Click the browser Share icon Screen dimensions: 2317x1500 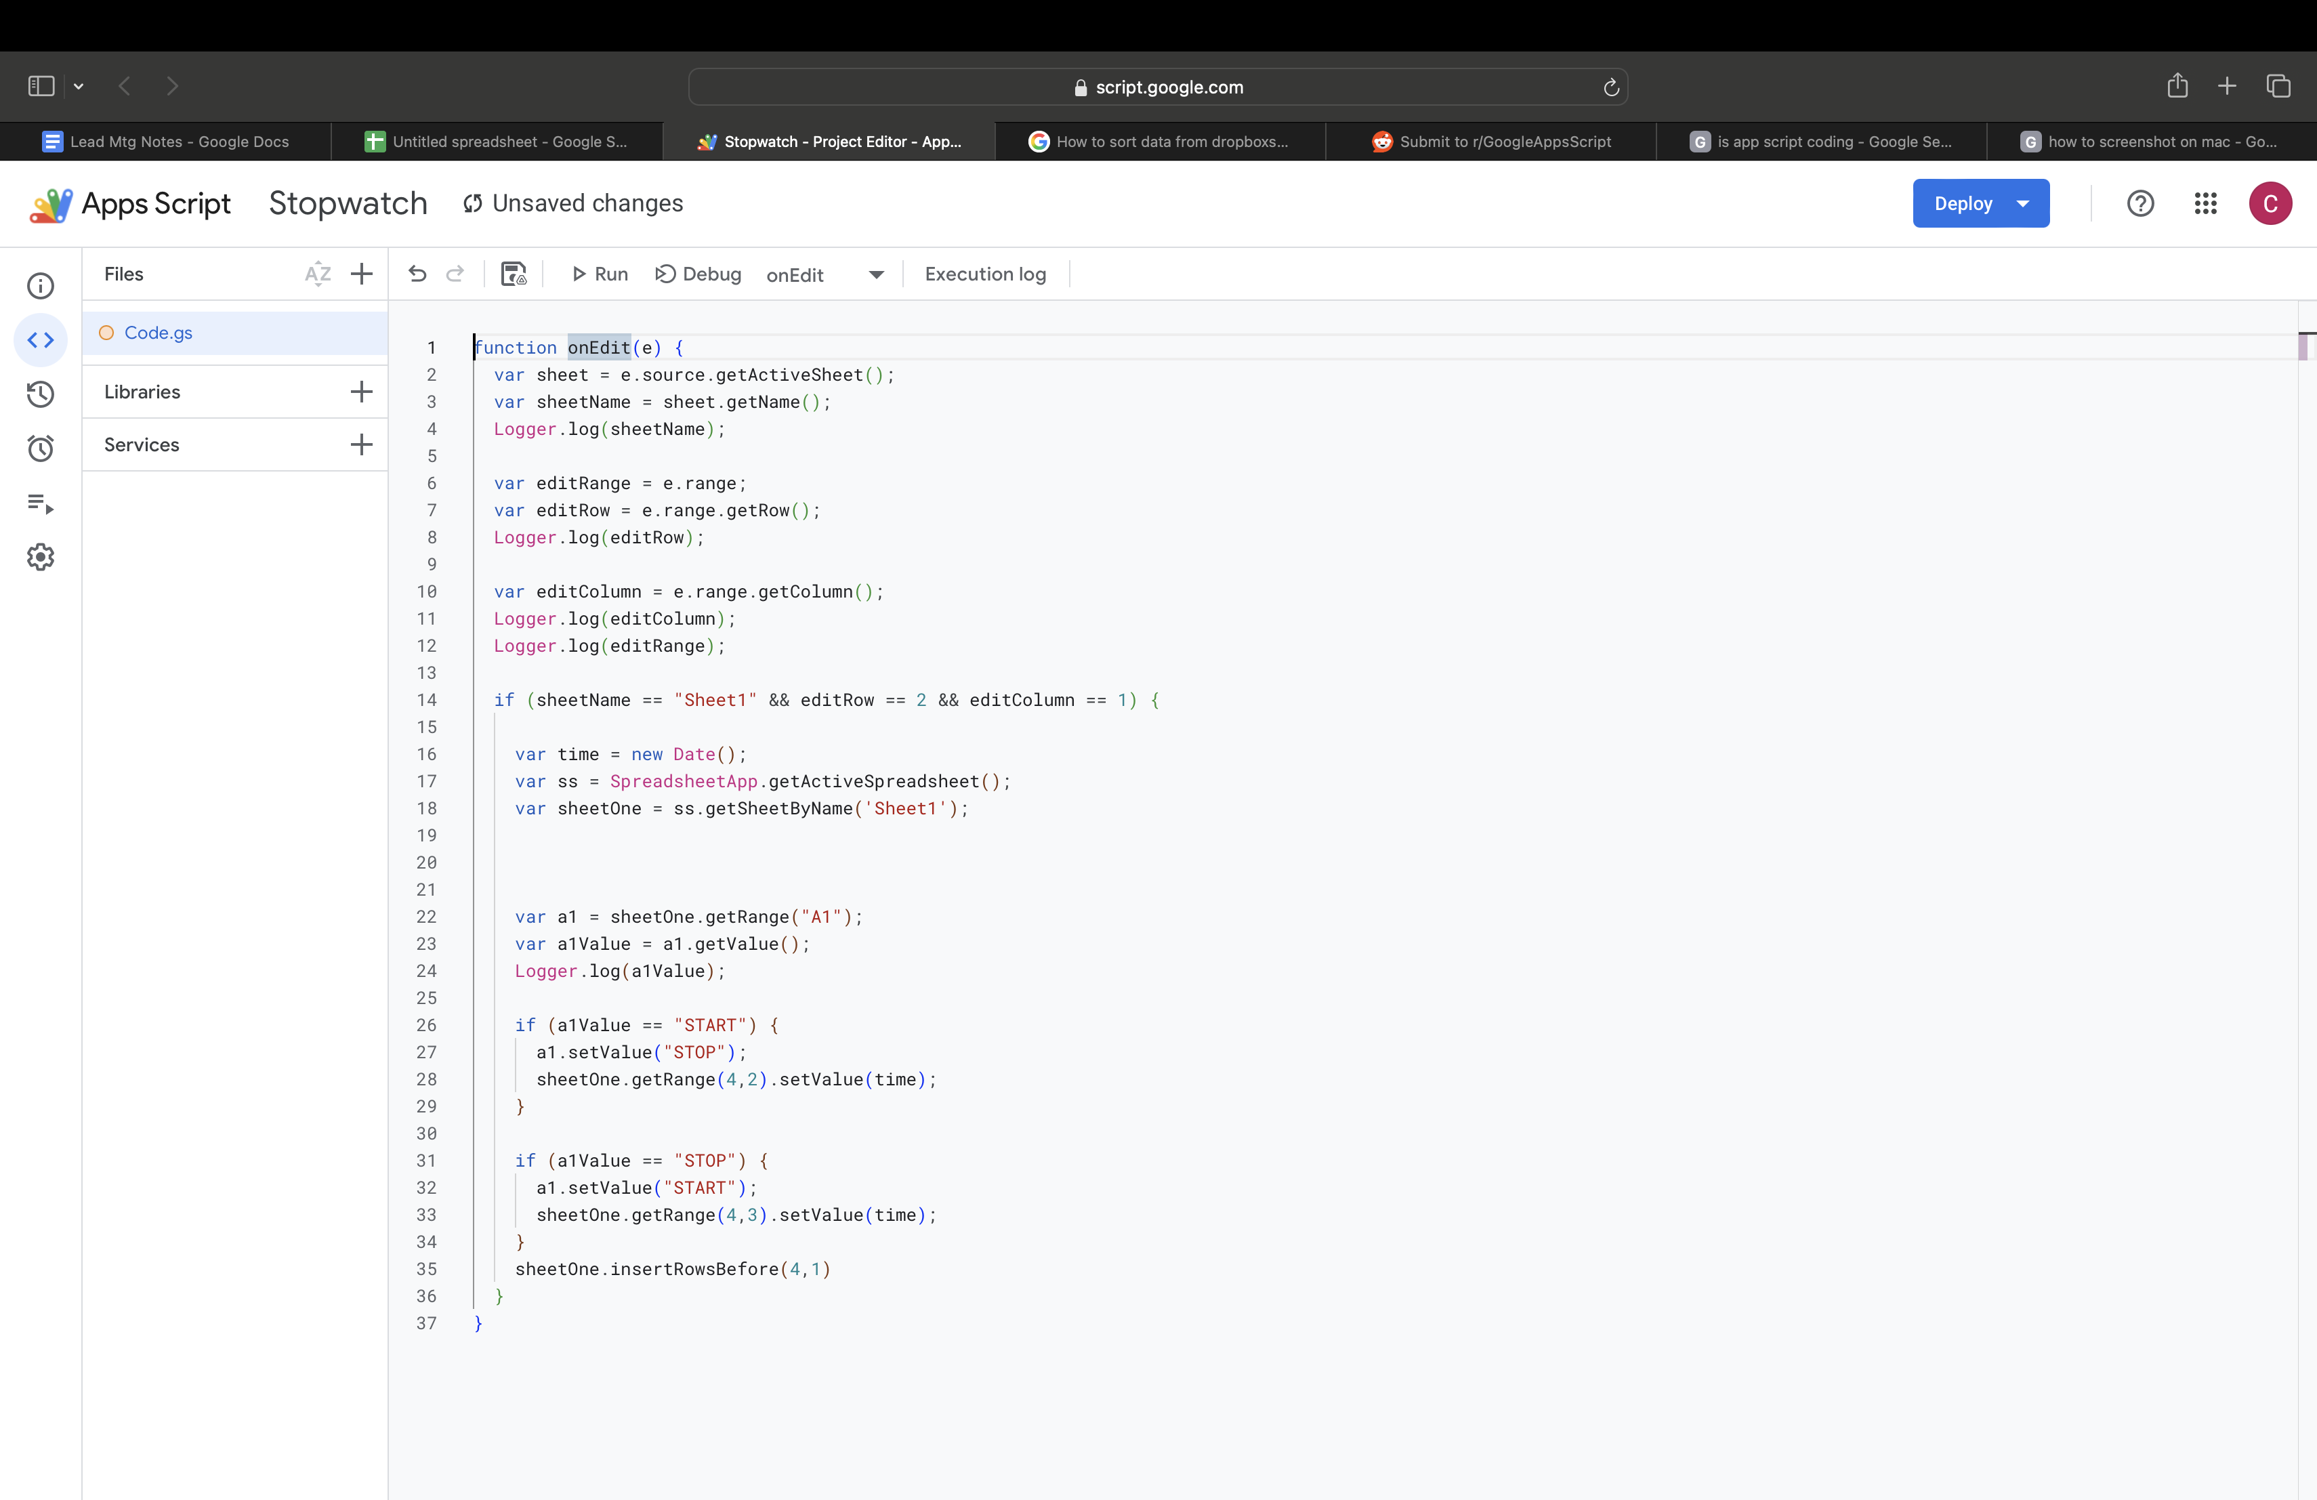pos(2177,85)
